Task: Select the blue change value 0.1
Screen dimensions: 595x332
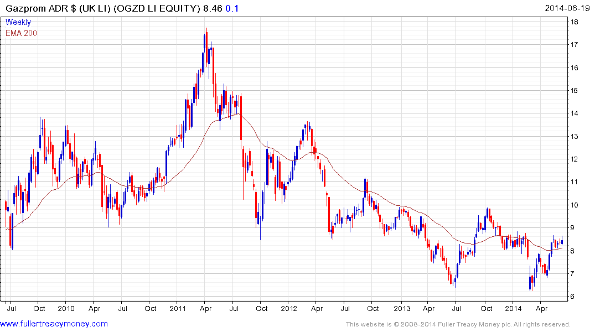Action: click(x=232, y=8)
